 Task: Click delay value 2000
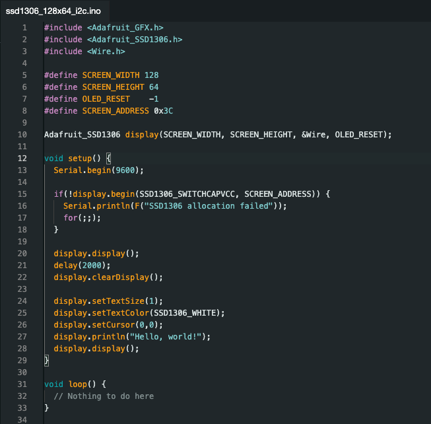click(92, 265)
